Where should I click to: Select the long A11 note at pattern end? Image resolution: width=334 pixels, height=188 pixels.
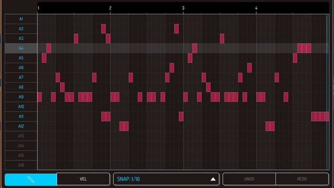(320, 116)
